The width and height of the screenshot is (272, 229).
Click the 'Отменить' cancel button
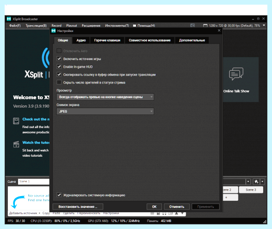[x=177, y=207]
